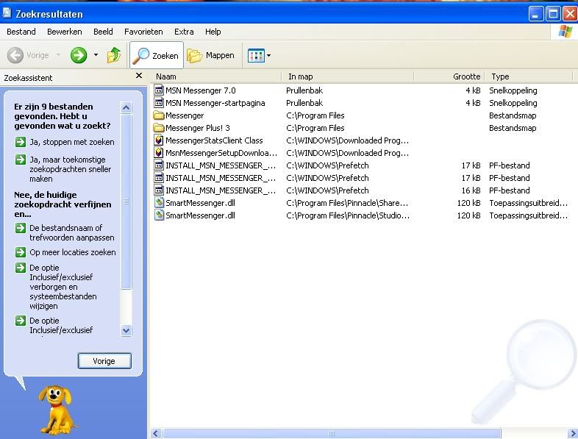Viewport: 578px width, 439px height.
Task: Choose 'Op meer locaties zoeken' link
Action: click(73, 252)
